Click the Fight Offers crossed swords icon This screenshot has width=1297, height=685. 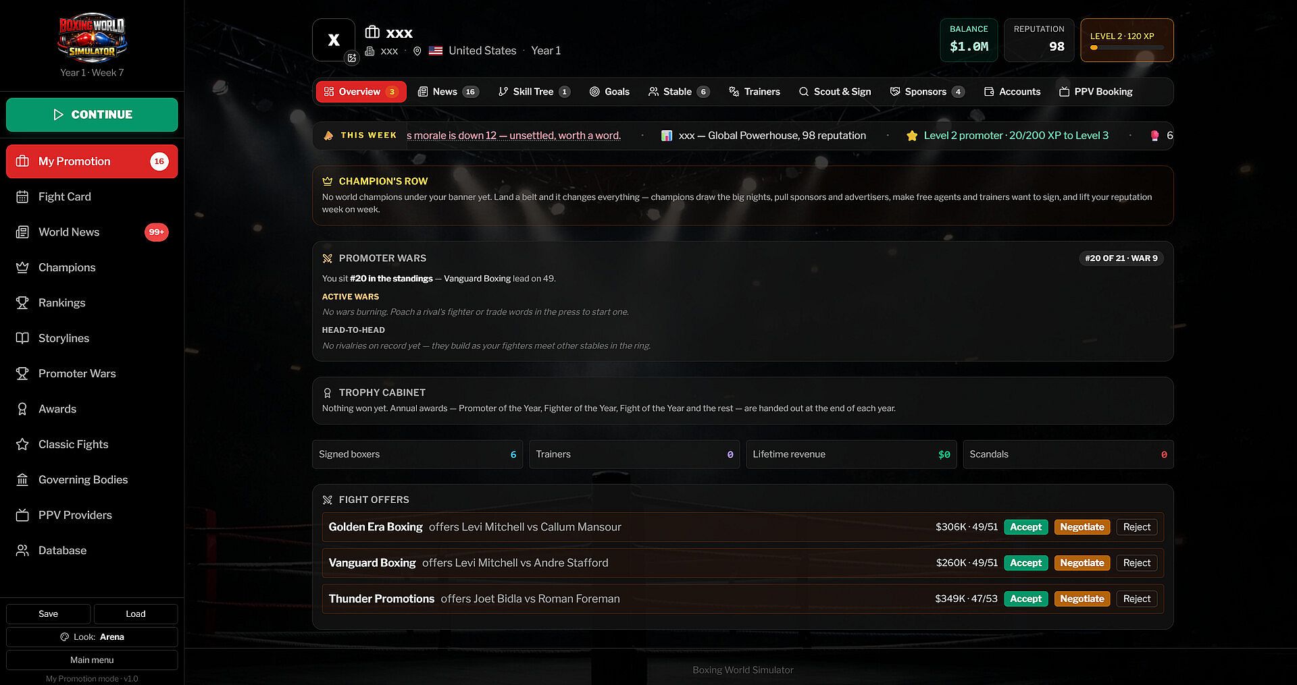pos(328,500)
